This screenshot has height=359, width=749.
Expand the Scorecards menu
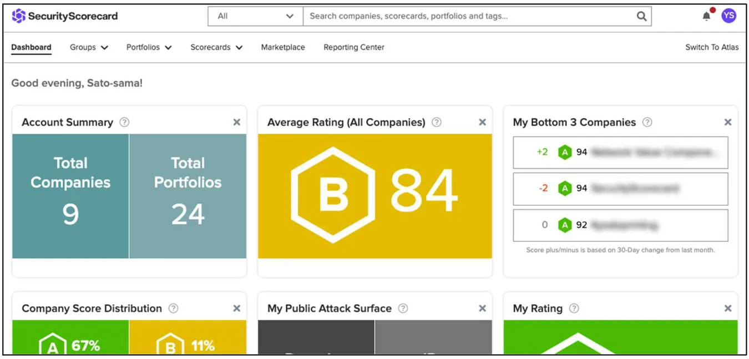click(x=216, y=47)
